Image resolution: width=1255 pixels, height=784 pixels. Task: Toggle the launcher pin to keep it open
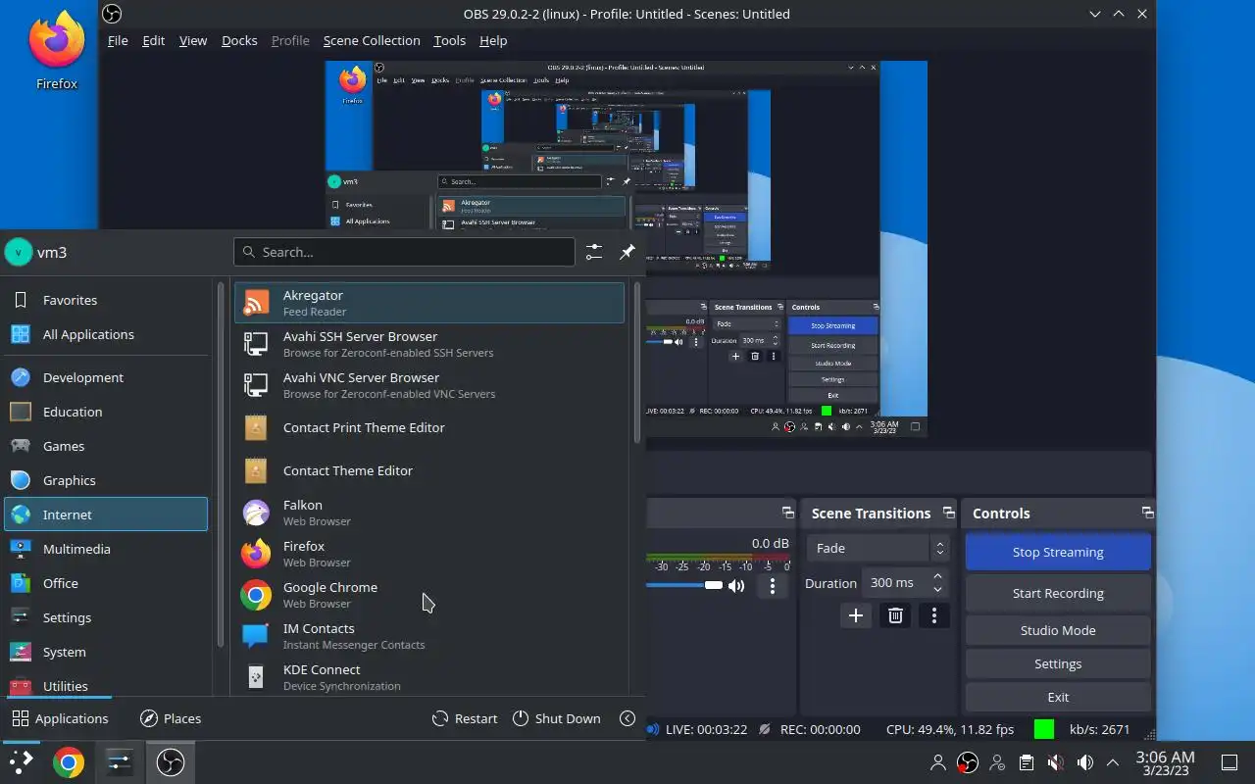point(627,252)
